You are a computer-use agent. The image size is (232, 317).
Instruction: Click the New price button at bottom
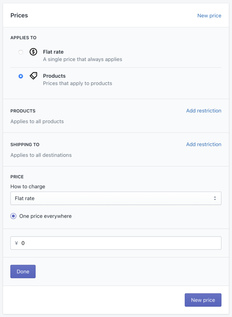pyautogui.click(x=203, y=300)
